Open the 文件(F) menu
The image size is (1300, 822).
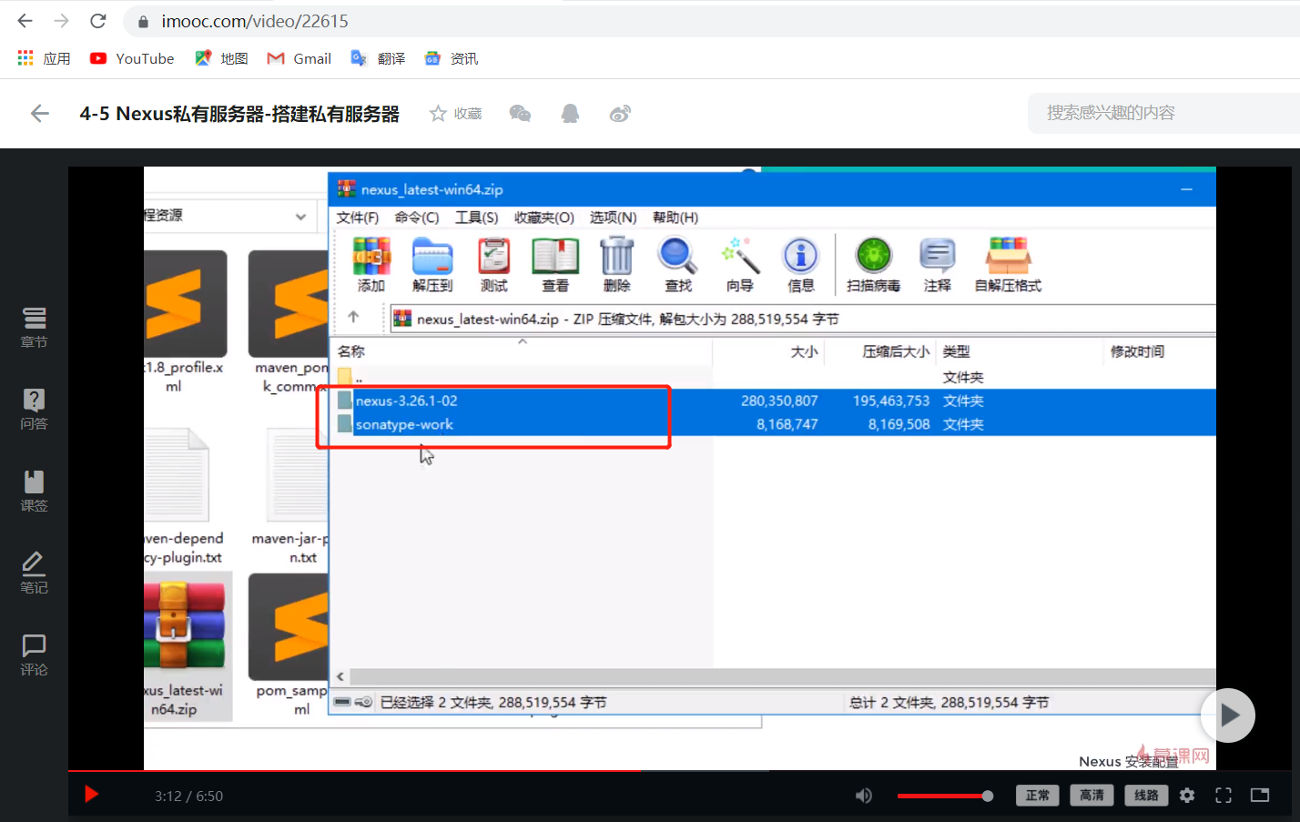pyautogui.click(x=358, y=218)
